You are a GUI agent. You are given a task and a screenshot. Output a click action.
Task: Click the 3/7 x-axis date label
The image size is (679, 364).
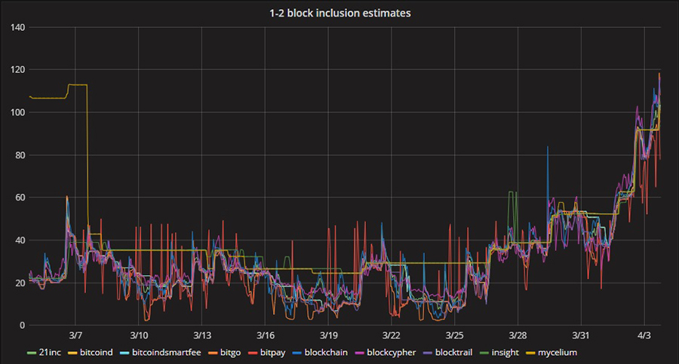tap(75, 335)
